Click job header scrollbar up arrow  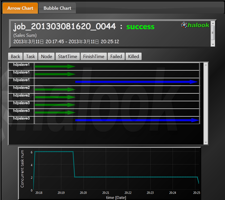(213, 23)
